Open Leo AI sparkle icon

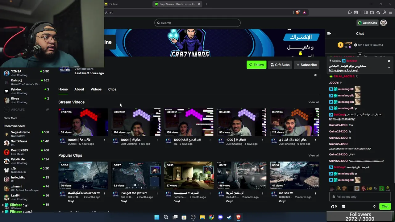(x=378, y=12)
